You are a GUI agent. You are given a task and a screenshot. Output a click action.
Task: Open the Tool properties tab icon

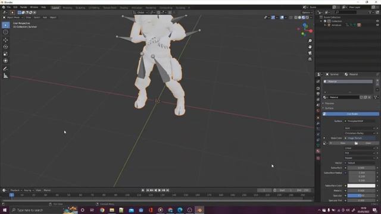(x=318, y=81)
